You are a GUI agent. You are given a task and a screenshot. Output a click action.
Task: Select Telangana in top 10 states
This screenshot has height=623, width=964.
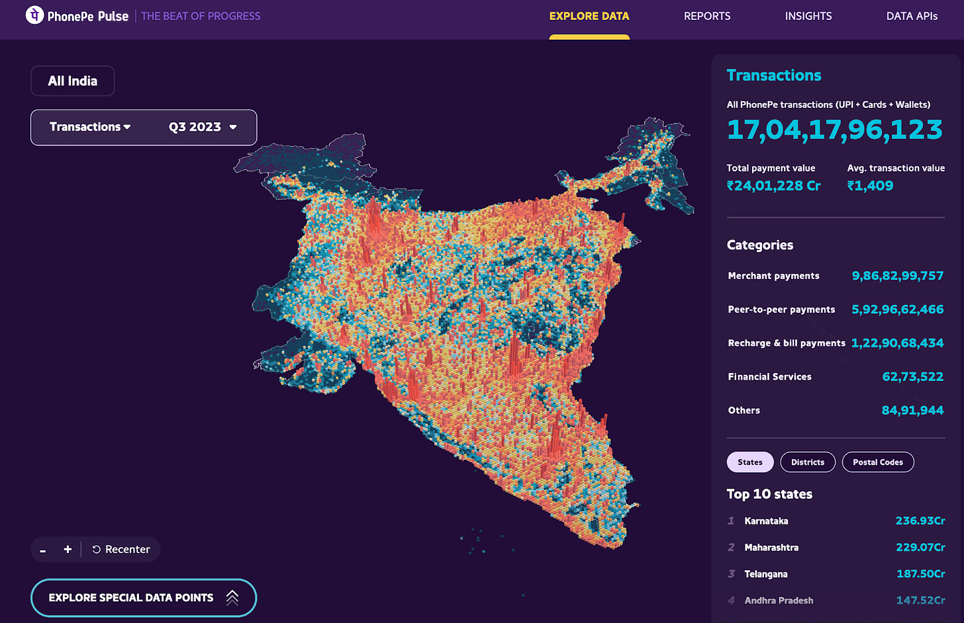766,574
